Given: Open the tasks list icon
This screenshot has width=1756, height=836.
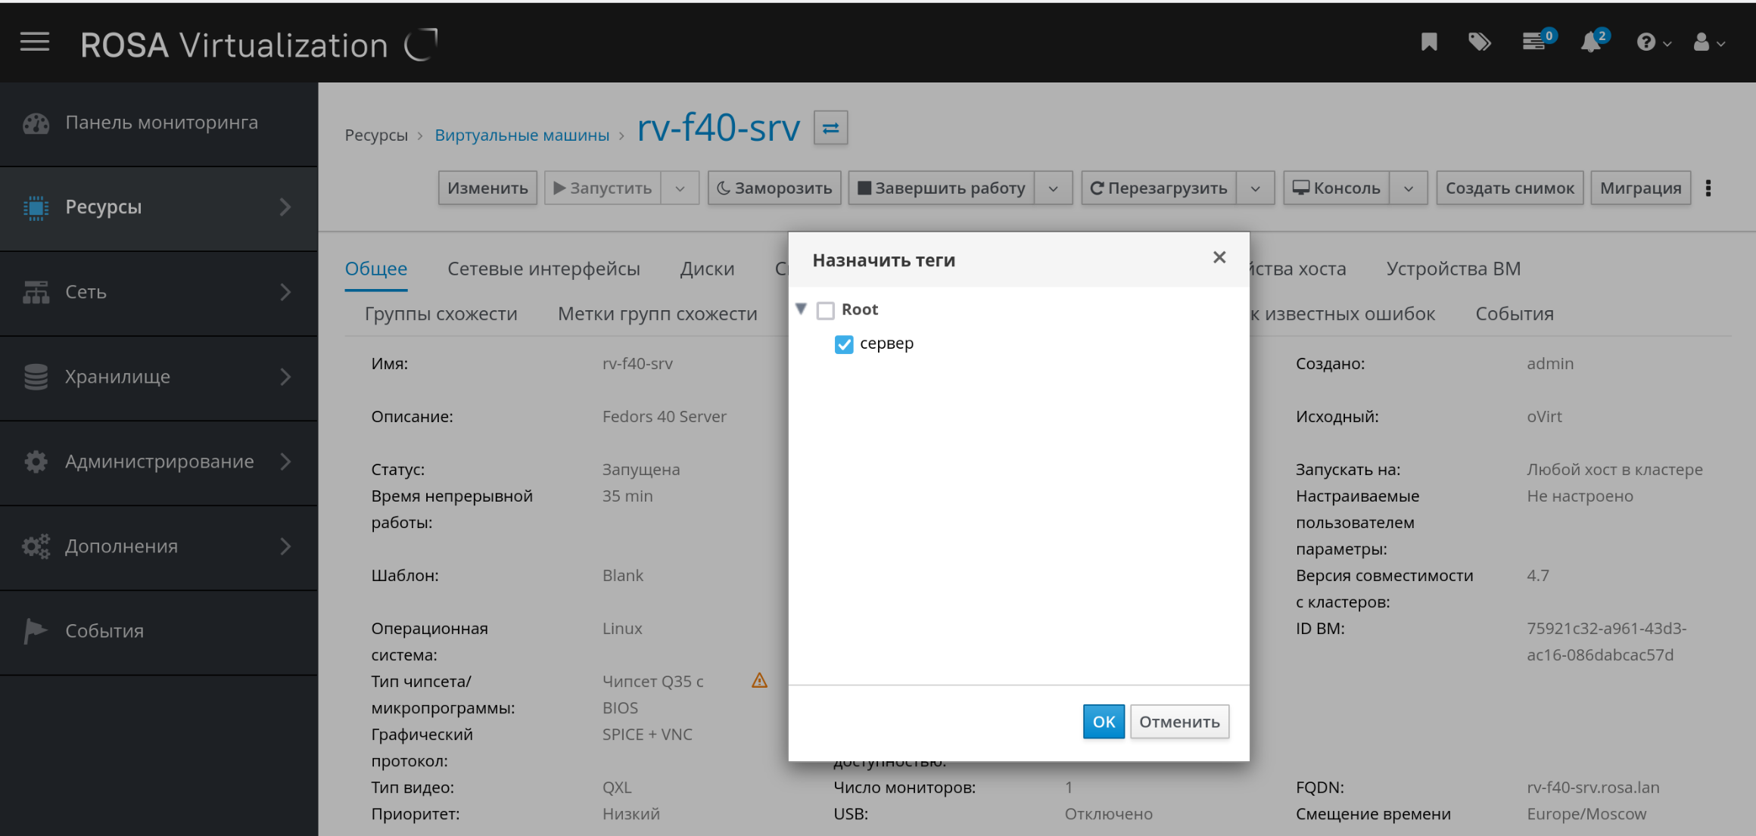Looking at the screenshot, I should point(1534,42).
